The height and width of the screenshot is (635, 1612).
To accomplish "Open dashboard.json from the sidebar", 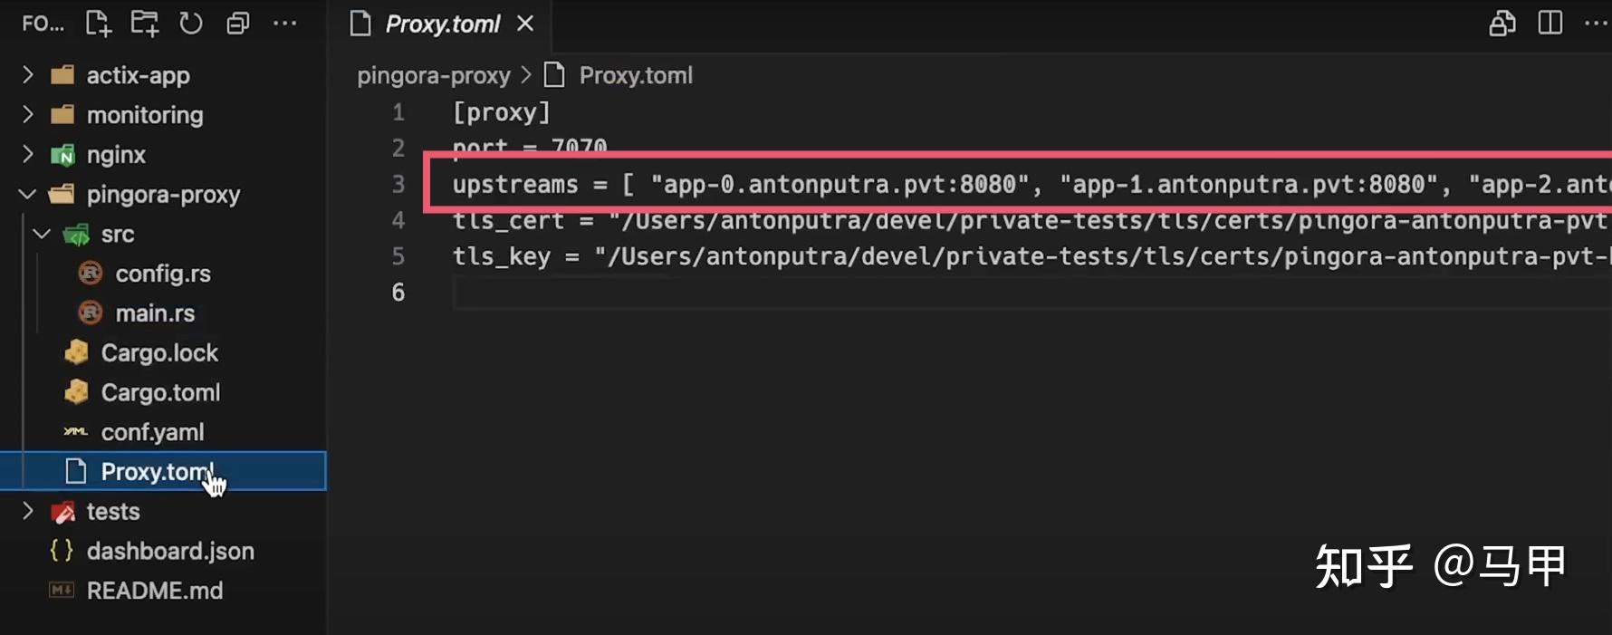I will pyautogui.click(x=170, y=551).
